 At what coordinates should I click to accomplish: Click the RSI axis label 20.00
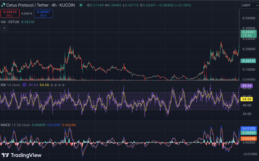point(247,114)
